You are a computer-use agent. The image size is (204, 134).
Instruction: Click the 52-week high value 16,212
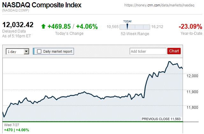[157, 27]
